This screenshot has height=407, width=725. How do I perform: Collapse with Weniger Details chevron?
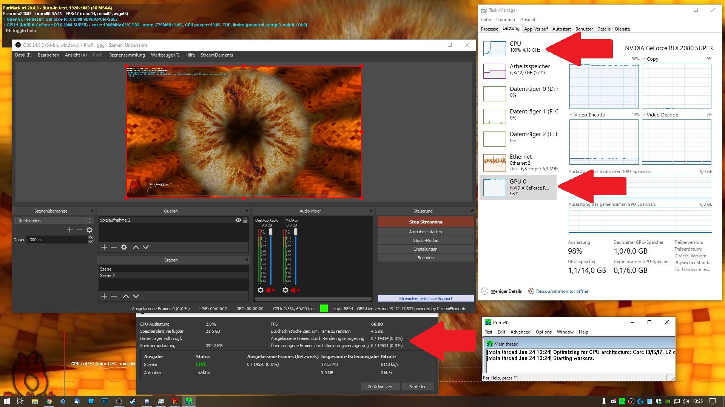tap(485, 291)
